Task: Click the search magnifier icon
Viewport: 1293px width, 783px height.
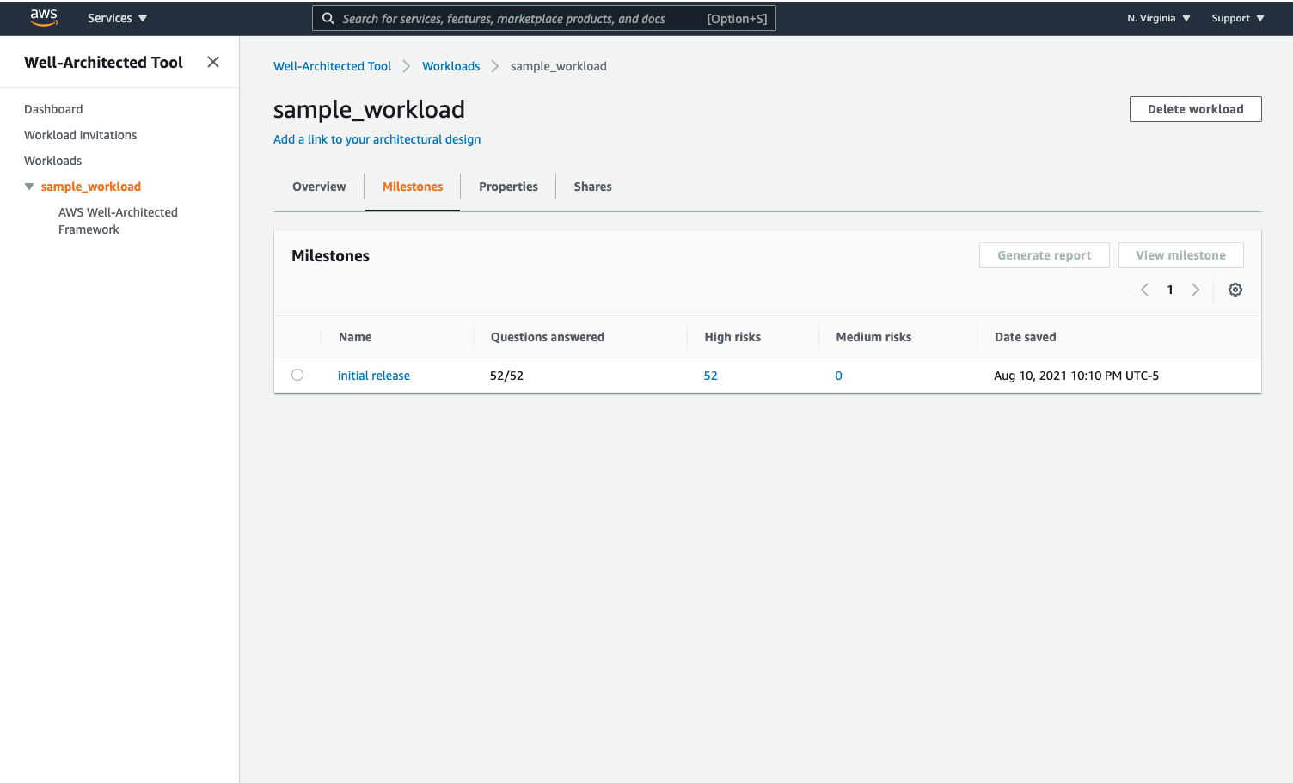Action: pyautogui.click(x=328, y=18)
